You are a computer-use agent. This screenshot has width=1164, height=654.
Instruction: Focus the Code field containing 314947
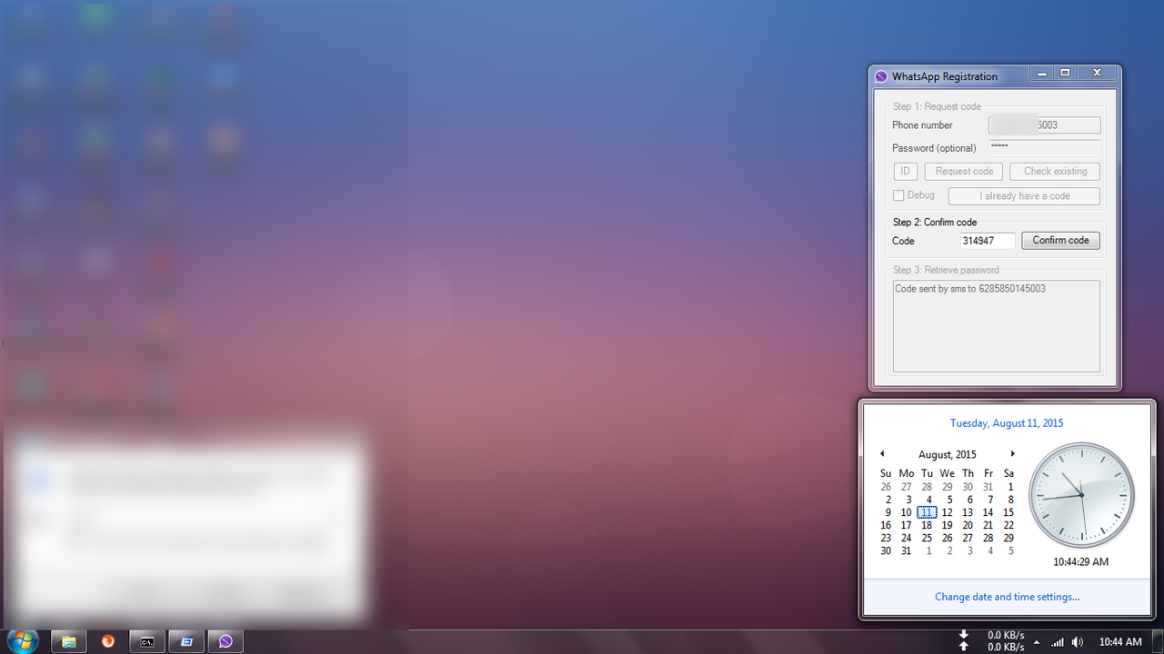pos(988,241)
